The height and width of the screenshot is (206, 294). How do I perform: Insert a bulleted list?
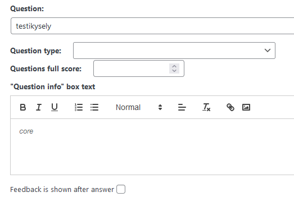click(94, 107)
